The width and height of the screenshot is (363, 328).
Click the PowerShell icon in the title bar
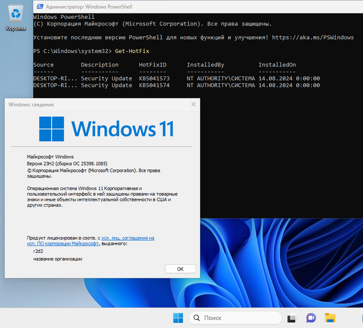coord(39,7)
